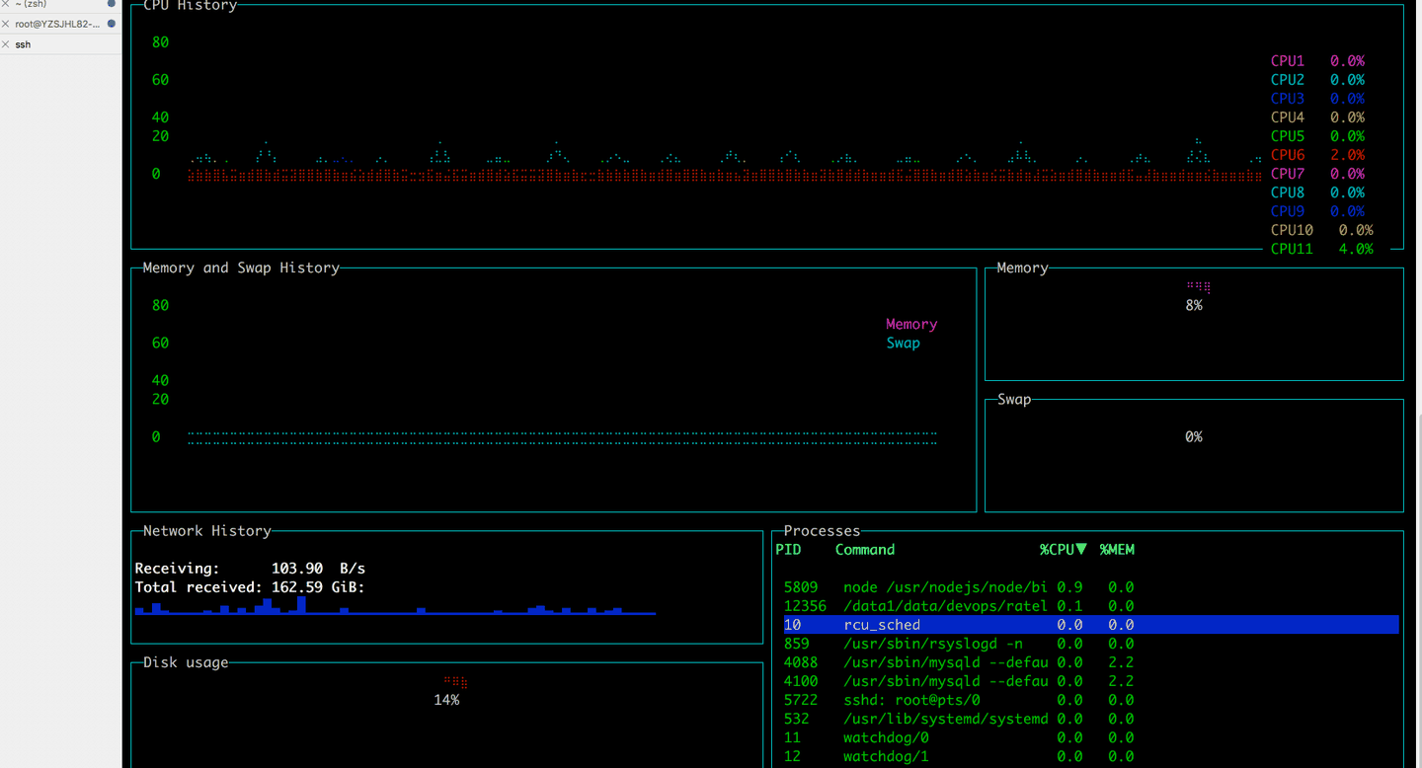Close the ssh tab with its X icon
This screenshot has width=1422, height=768.
click(x=6, y=44)
